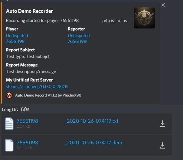
Task: Click the text document icon for the .txt file
Action: [9, 124]
